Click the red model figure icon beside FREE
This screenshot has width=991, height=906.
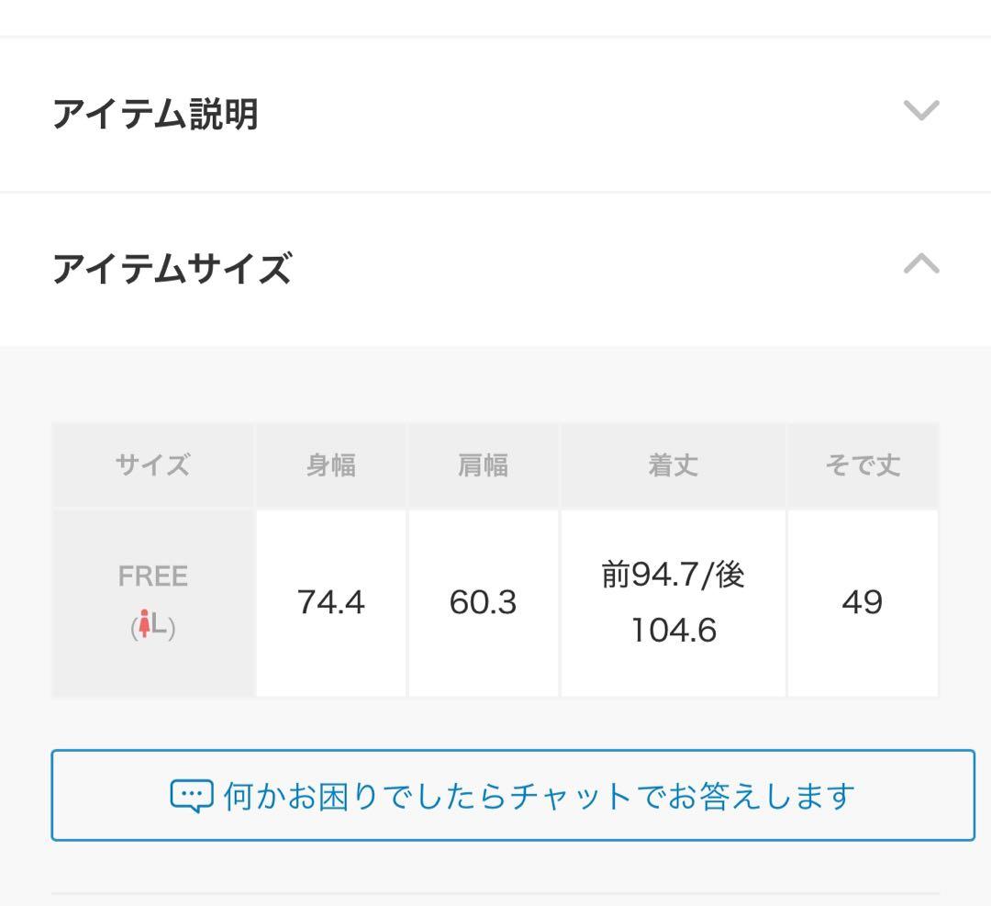click(145, 623)
